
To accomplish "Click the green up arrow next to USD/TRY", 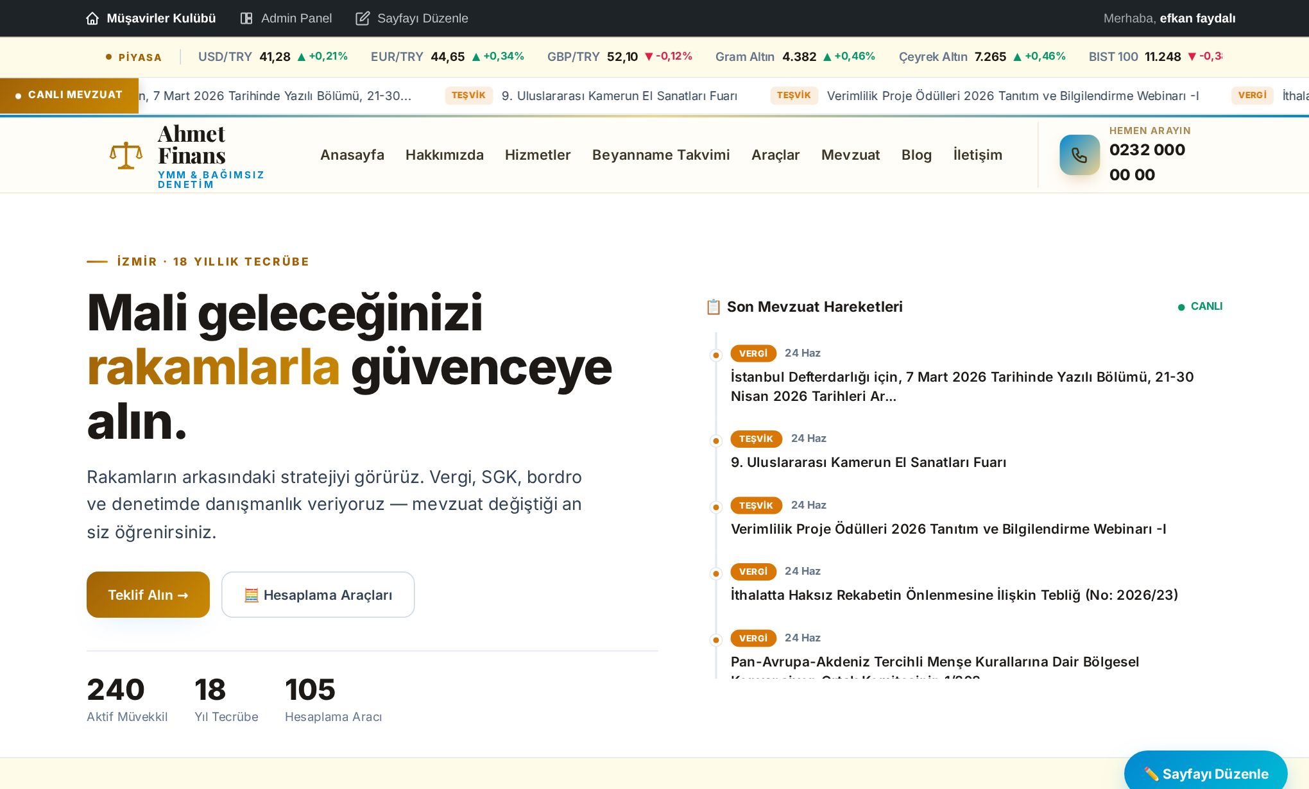I will (x=302, y=57).
